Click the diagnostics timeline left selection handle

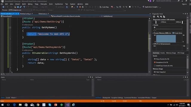click(x=156, y=22)
